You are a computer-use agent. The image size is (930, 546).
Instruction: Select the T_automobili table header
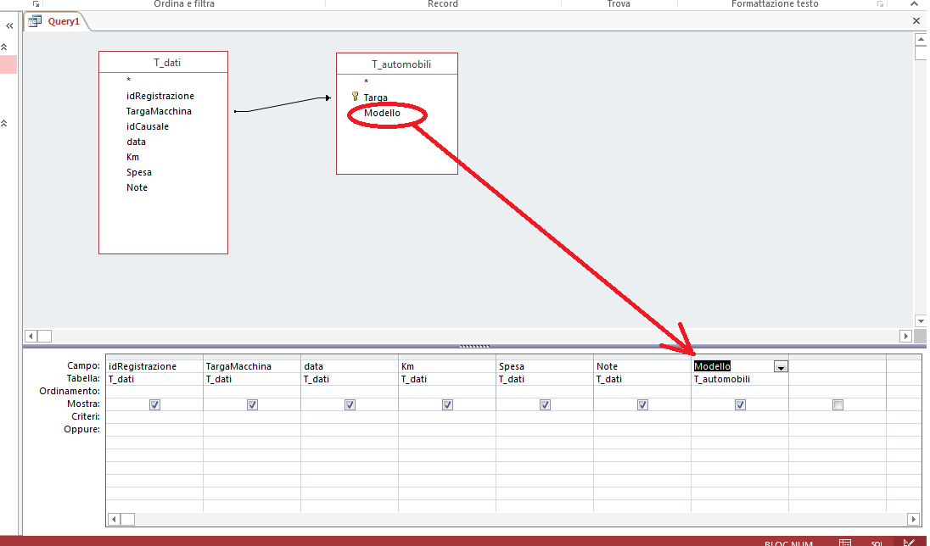[x=397, y=64]
